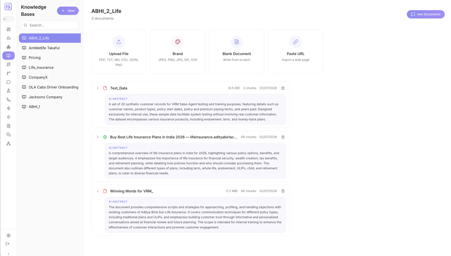This screenshot has height=256, width=451.
Task: Choose the Upload File card
Action: (119, 51)
